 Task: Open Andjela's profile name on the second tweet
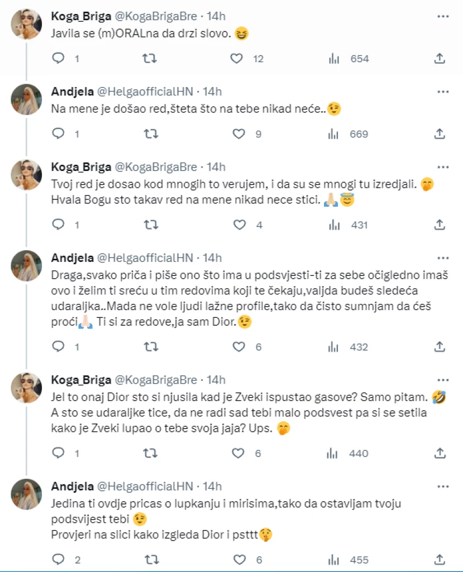pyautogui.click(x=70, y=92)
